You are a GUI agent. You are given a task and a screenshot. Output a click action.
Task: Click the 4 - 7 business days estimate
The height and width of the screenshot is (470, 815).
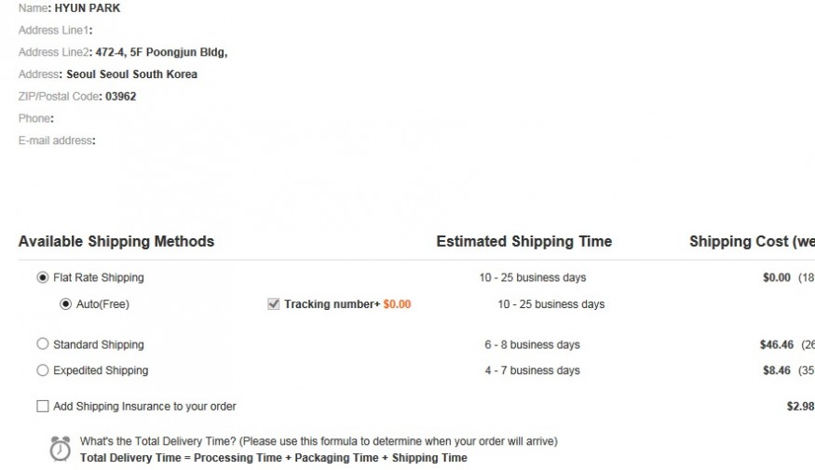point(532,370)
